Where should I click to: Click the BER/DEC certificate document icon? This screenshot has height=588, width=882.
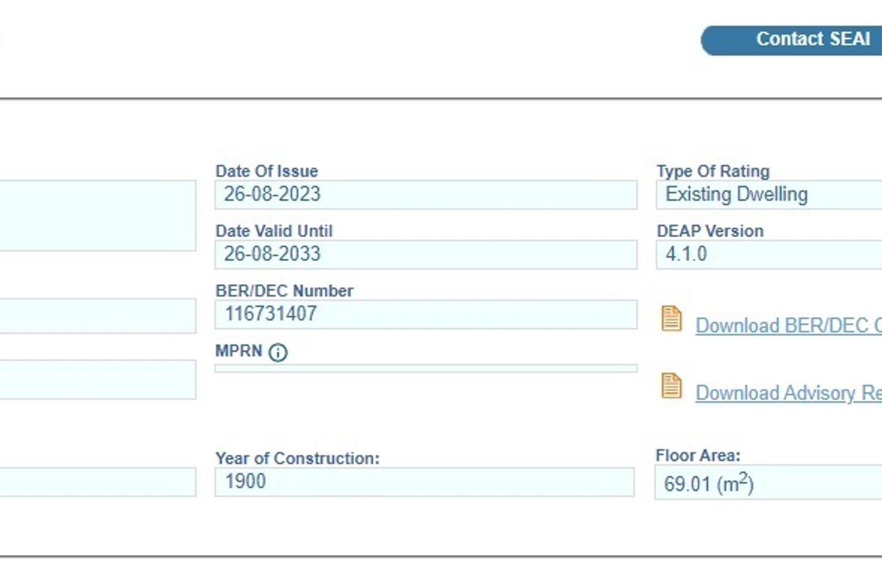pyautogui.click(x=671, y=319)
